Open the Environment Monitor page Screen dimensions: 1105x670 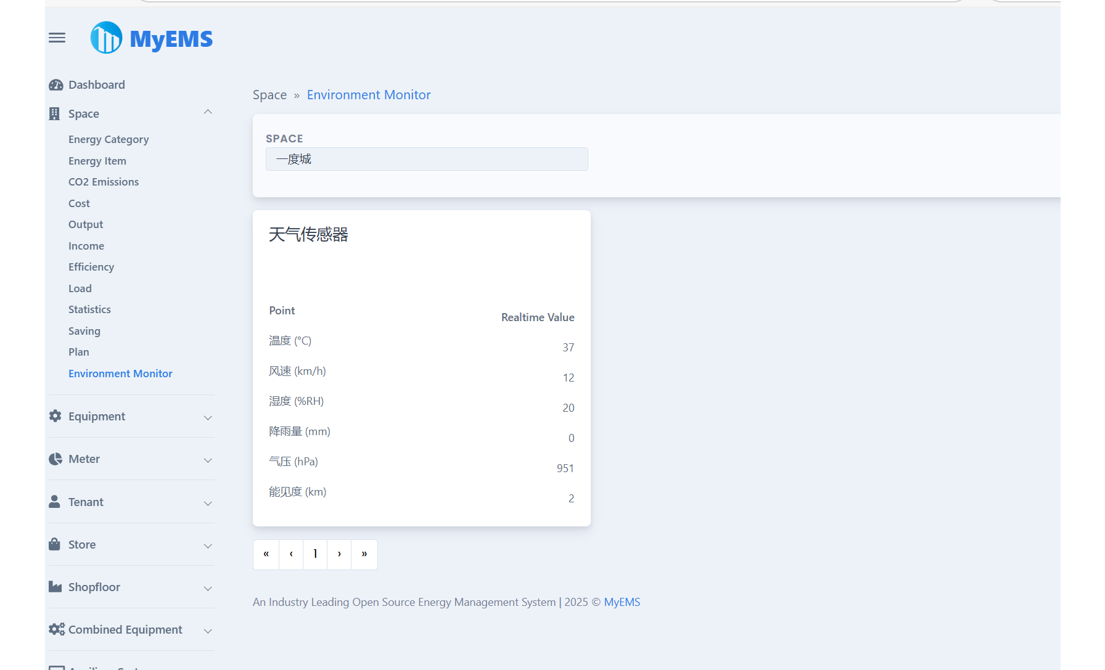click(x=120, y=373)
